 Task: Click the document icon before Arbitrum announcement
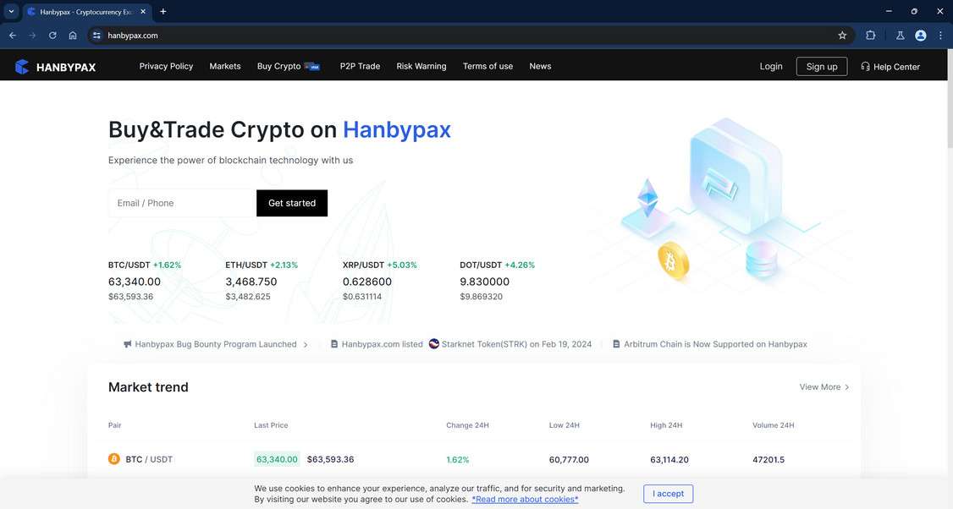click(616, 344)
